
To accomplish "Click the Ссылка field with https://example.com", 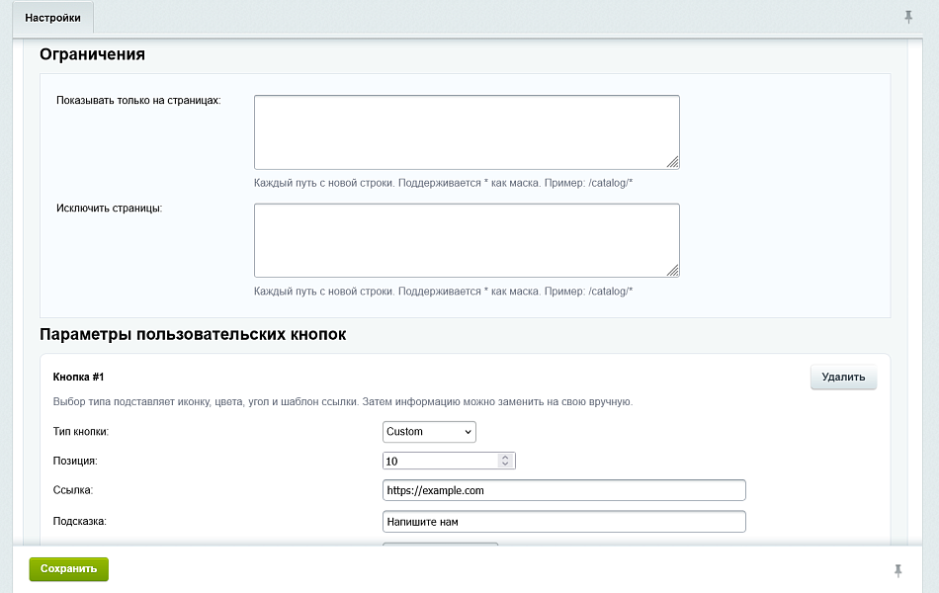I will tap(563, 490).
